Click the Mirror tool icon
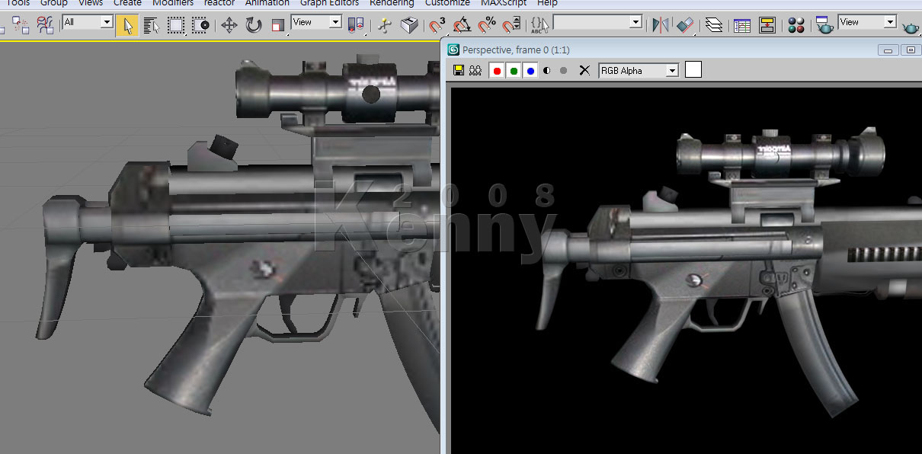Image resolution: width=922 pixels, height=454 pixels. pyautogui.click(x=661, y=25)
